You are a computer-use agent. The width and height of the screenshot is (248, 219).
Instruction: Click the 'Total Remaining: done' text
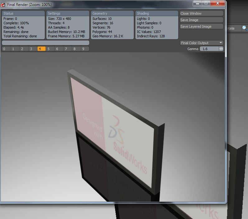tap(20, 36)
